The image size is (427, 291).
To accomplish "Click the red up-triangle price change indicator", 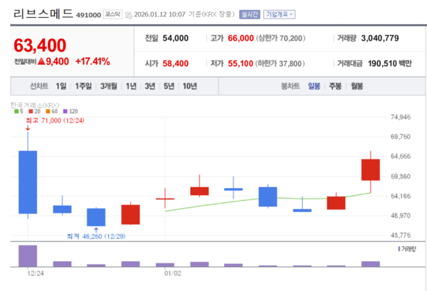I will tap(41, 62).
